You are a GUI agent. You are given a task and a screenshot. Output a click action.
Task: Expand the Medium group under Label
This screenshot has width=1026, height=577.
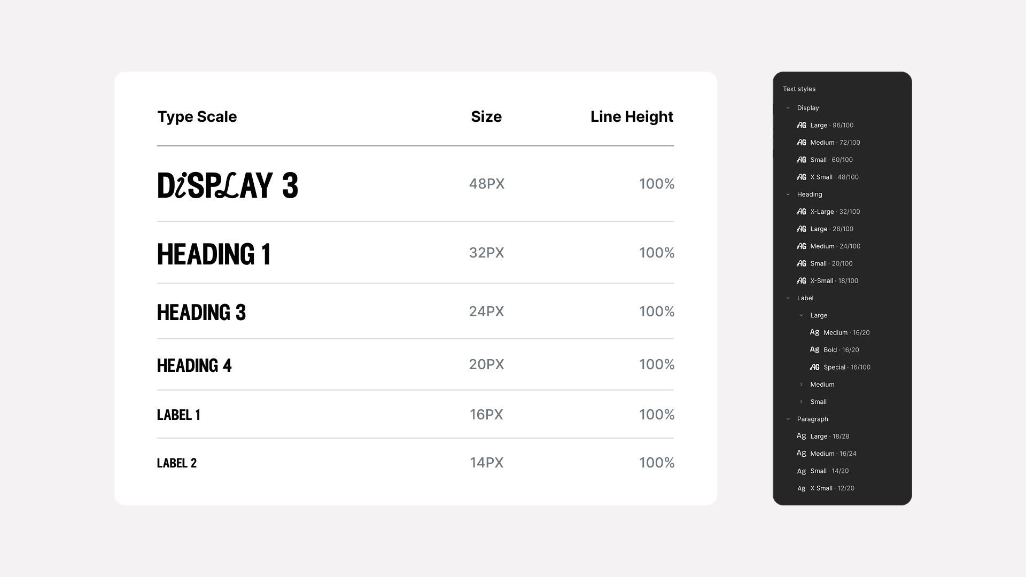(801, 384)
